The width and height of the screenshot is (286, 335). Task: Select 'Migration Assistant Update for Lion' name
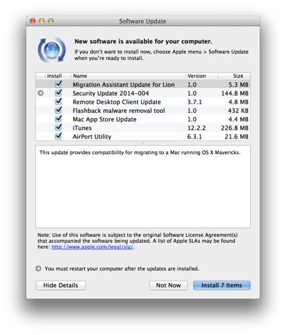tap(123, 85)
